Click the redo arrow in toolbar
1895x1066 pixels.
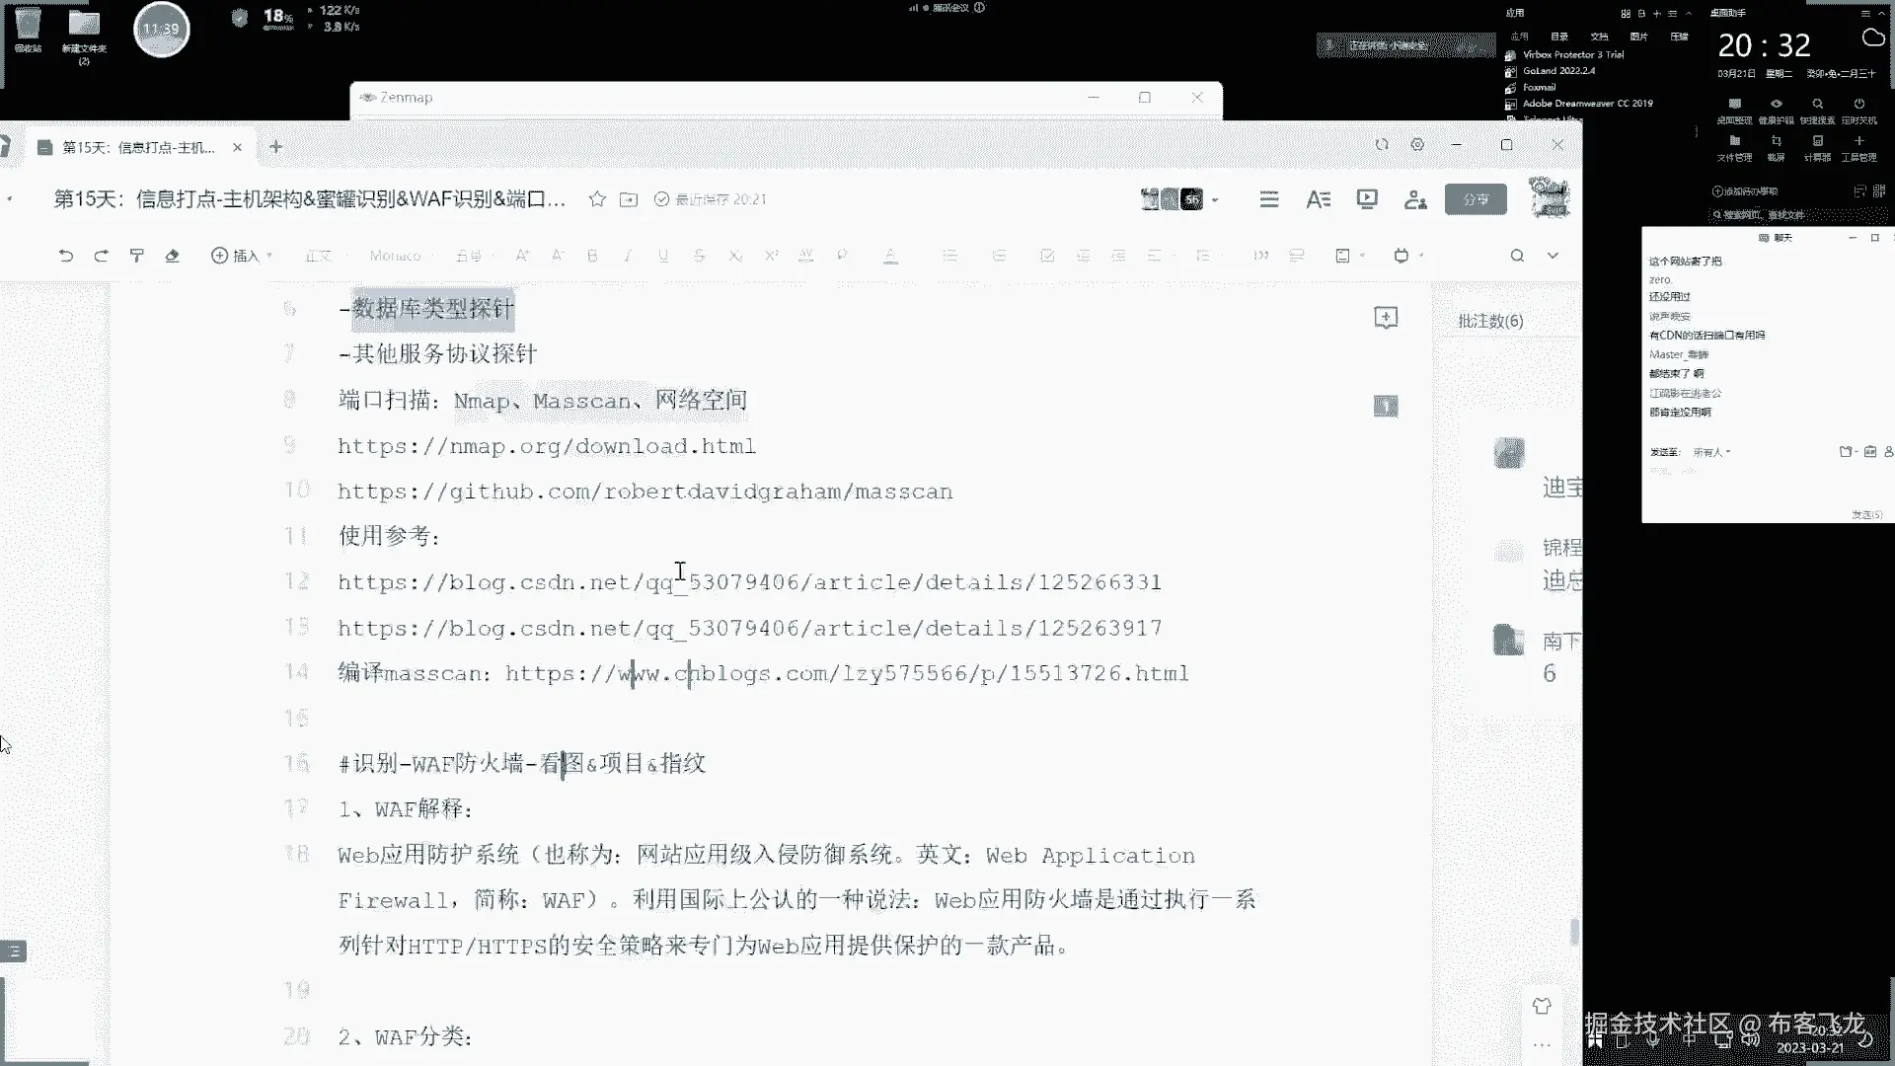101,256
